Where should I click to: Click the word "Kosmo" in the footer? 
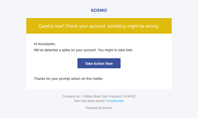107,108
